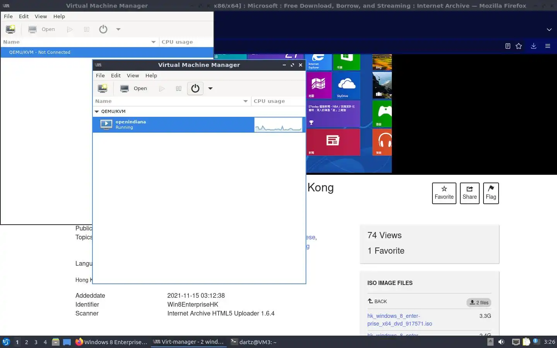
Task: Click the Shut Down power button in front window
Action: point(195,89)
